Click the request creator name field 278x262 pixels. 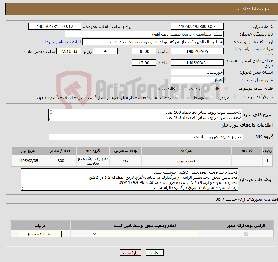[153, 42]
